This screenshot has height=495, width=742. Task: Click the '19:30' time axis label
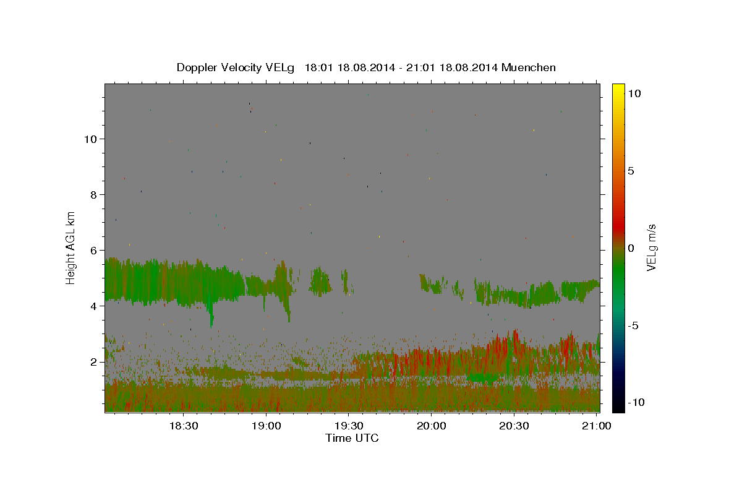(x=348, y=426)
